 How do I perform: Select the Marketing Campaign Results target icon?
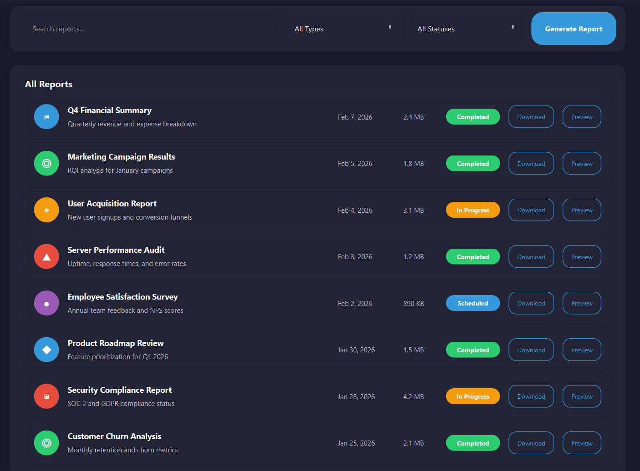click(46, 163)
